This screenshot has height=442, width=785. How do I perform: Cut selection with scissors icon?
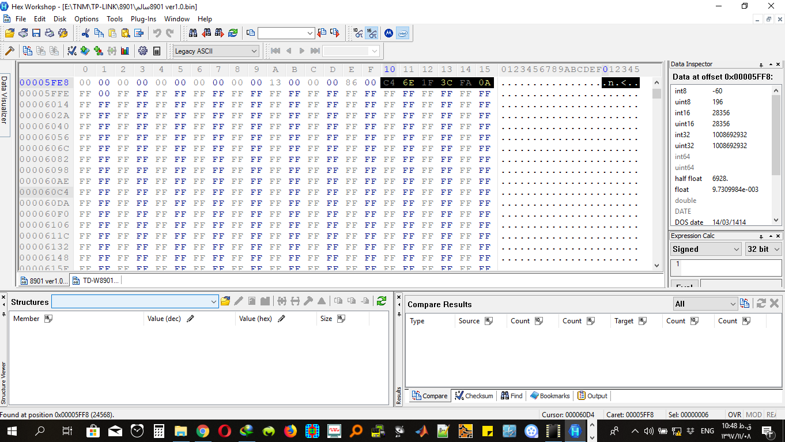click(85, 33)
